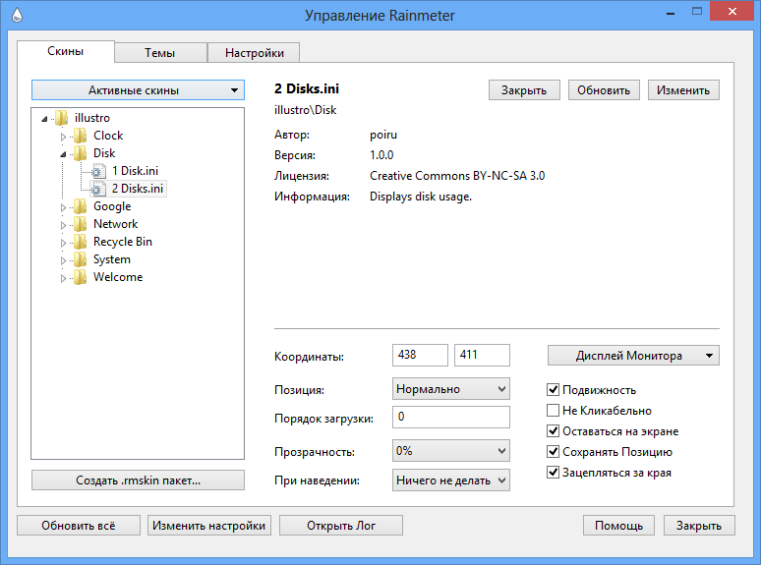This screenshot has height=565, width=761.
Task: Click the X coordinate field showing 438
Action: coord(420,355)
